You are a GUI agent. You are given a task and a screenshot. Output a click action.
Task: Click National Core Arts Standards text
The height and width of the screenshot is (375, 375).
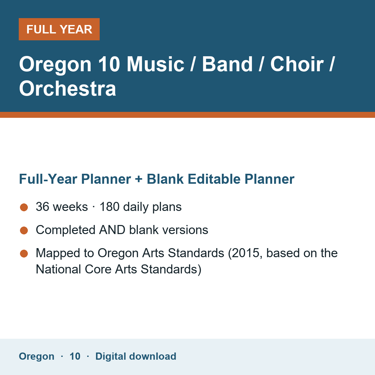[119, 269]
